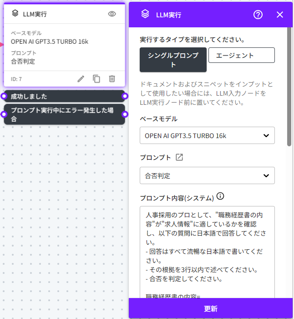Viewport: 294px width, 319px height.
Task: Click the layers icon on node card
Action: 15,14
